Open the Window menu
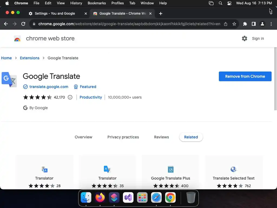This screenshot has height=208, width=277. point(147,3)
